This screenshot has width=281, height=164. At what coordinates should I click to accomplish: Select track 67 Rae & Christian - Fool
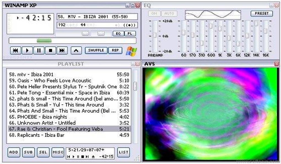pyautogui.click(x=69, y=129)
